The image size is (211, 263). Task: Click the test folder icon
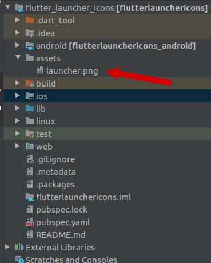tap(30, 134)
